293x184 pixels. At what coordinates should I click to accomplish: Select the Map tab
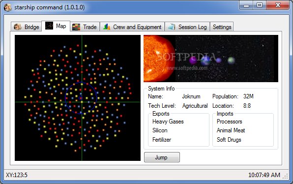coord(56,26)
